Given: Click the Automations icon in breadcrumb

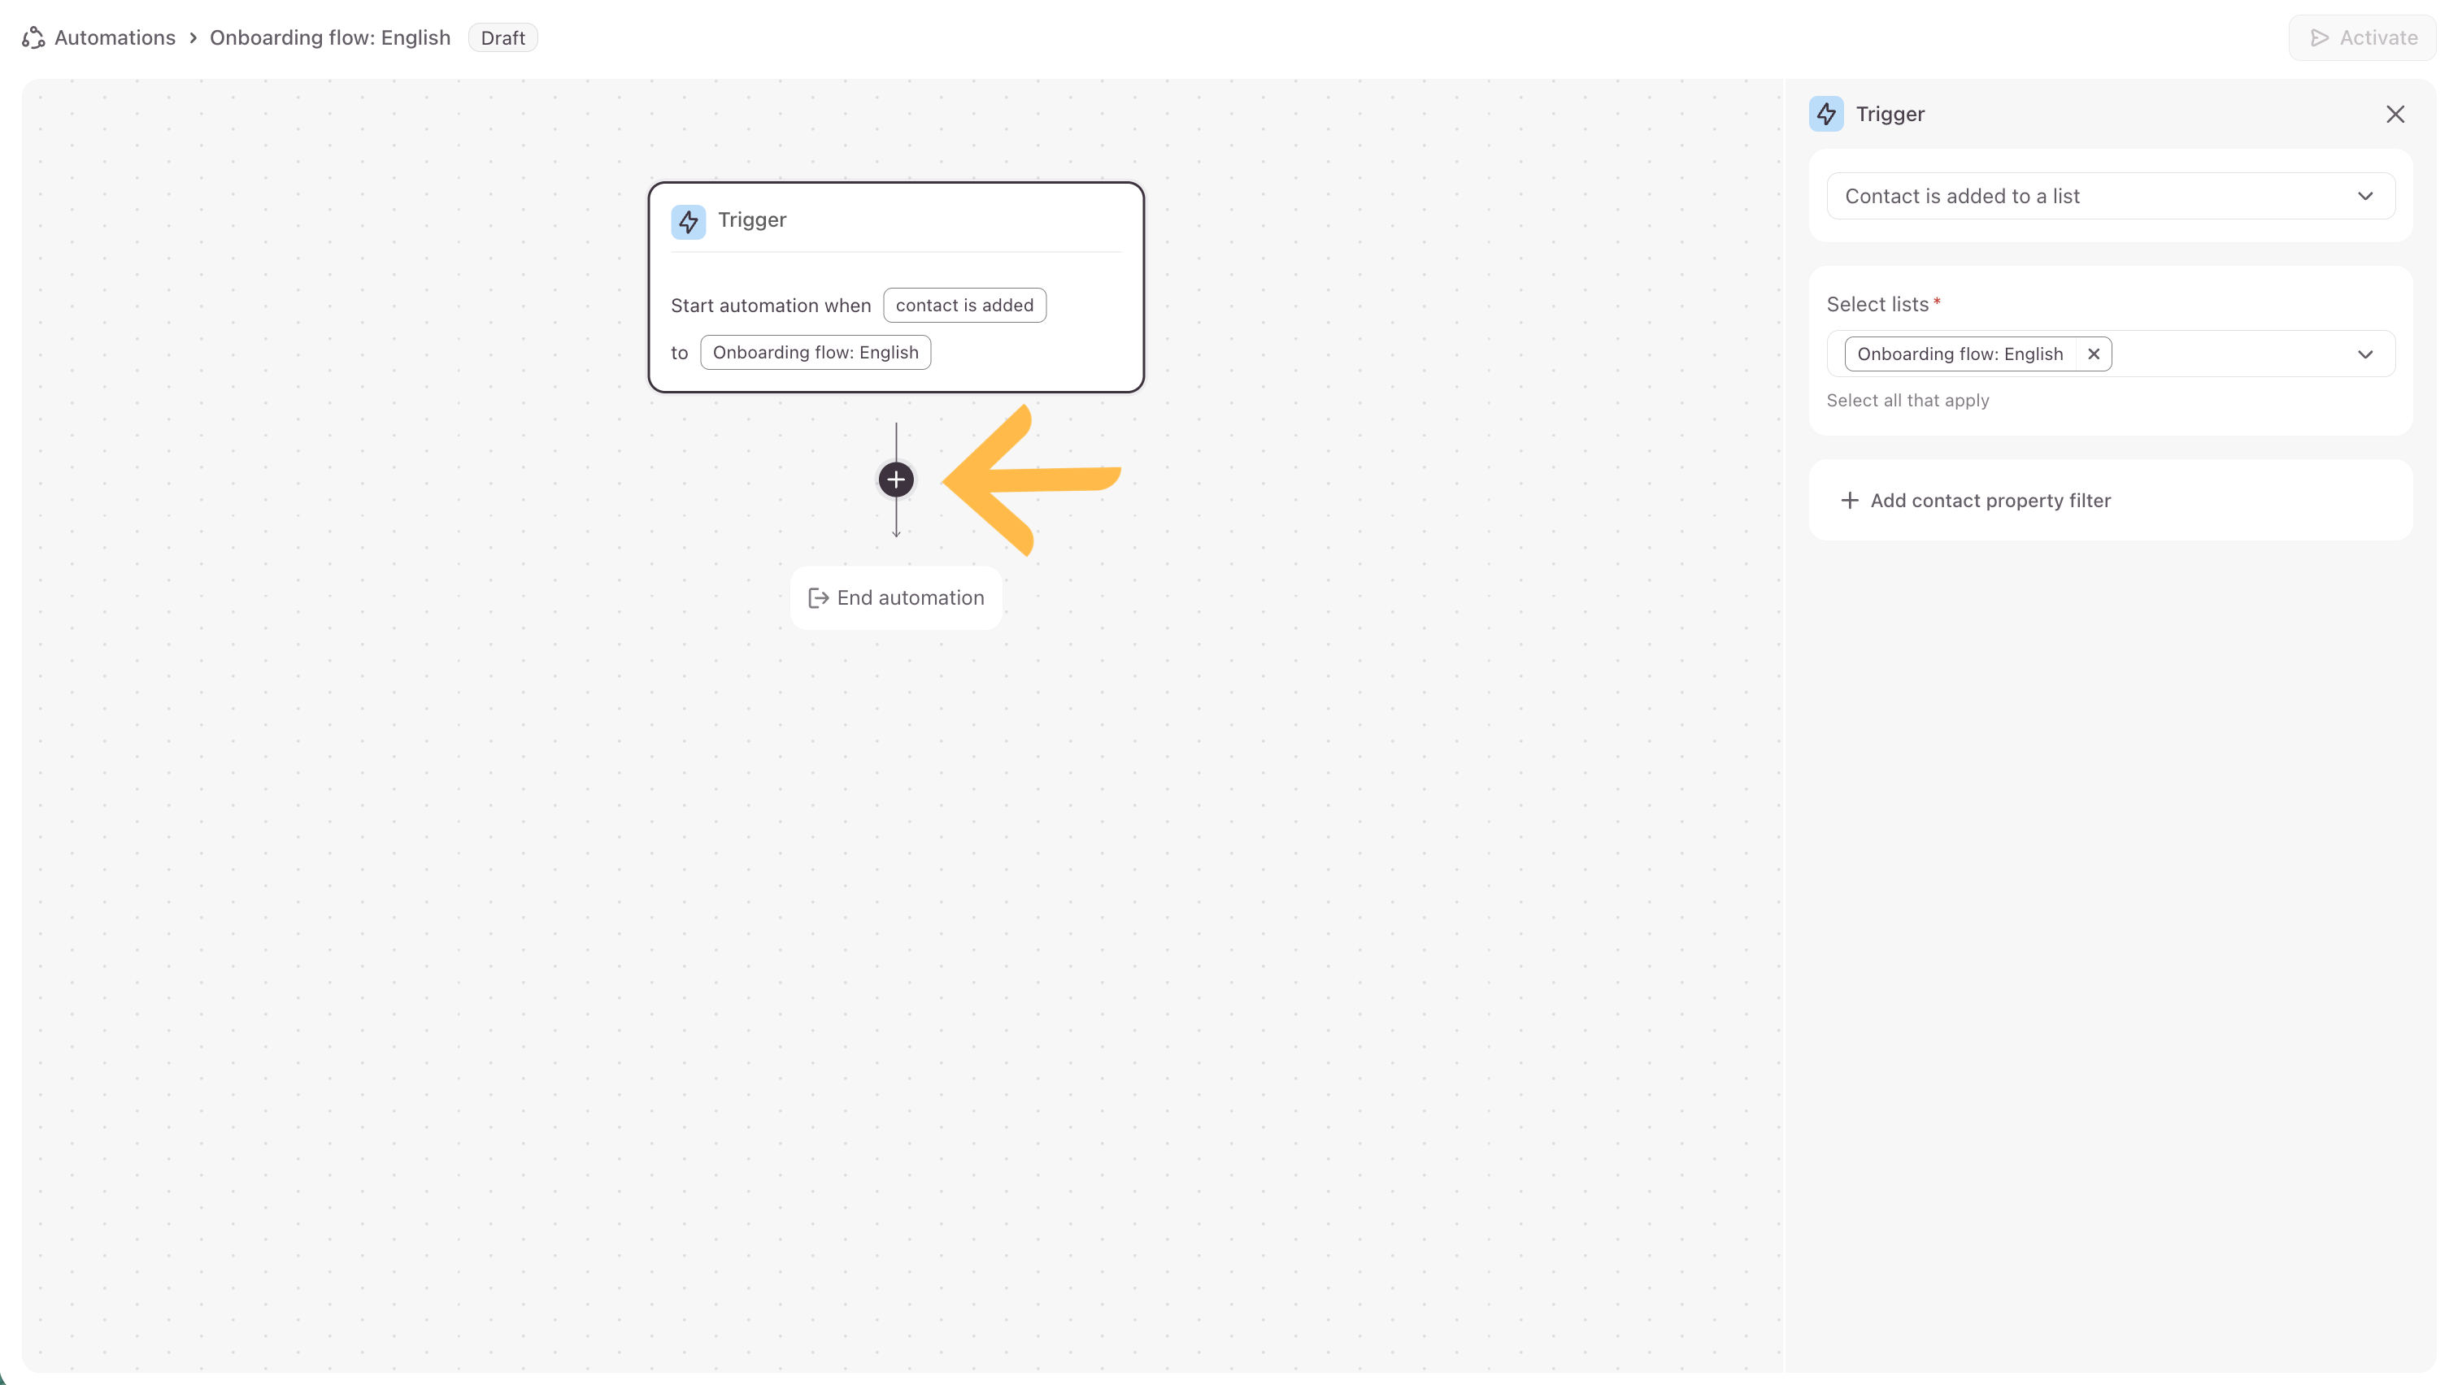Looking at the screenshot, I should [x=33, y=38].
